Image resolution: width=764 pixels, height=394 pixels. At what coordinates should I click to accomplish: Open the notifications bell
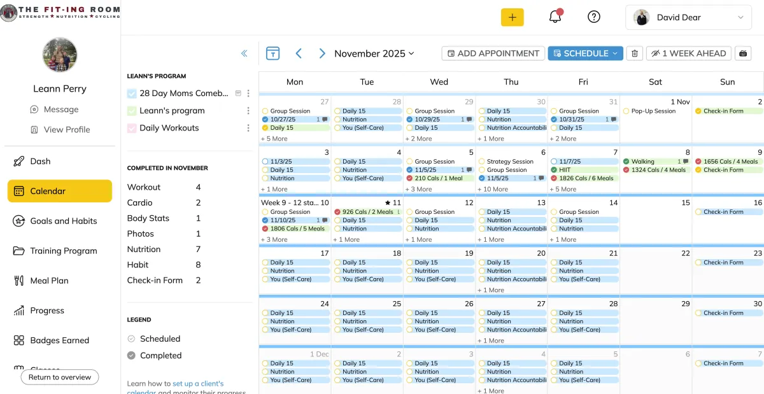555,17
